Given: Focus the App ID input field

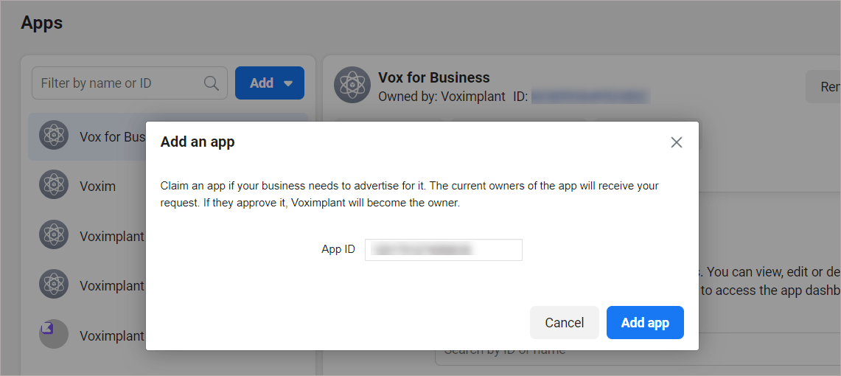Looking at the screenshot, I should pyautogui.click(x=444, y=250).
